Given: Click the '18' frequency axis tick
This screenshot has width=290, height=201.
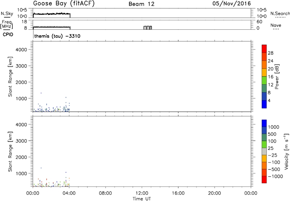Looking at the screenshot, I should [24, 22].
